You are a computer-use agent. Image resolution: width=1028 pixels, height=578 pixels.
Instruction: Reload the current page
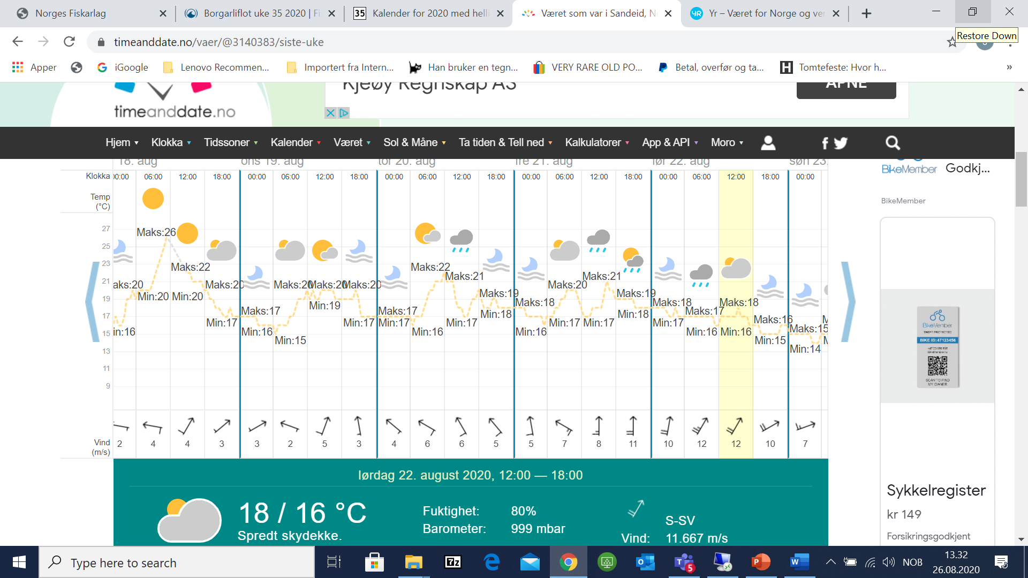(69, 42)
